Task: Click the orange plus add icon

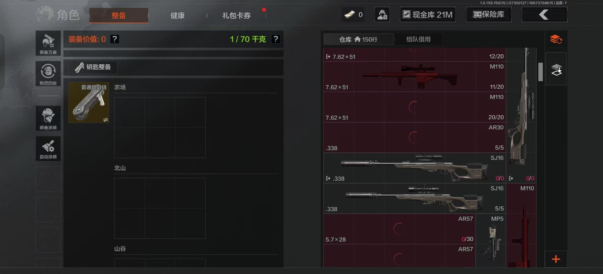Action: pyautogui.click(x=556, y=259)
